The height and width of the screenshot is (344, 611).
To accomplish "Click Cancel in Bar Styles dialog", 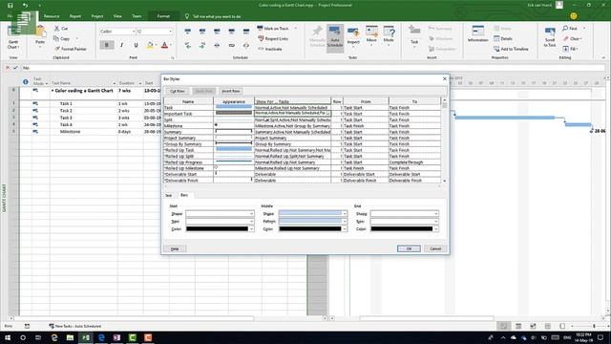I will click(435, 248).
